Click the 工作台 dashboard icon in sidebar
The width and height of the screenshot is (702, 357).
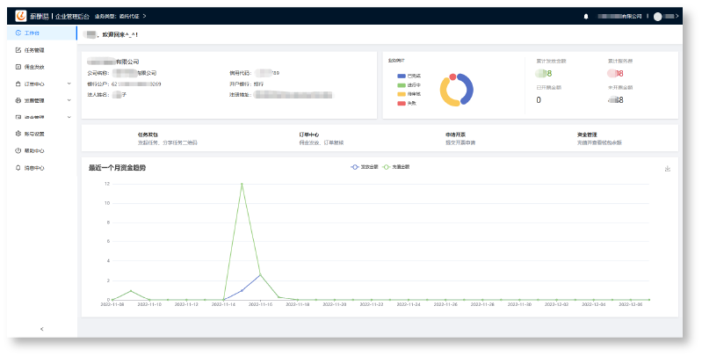pyautogui.click(x=18, y=33)
